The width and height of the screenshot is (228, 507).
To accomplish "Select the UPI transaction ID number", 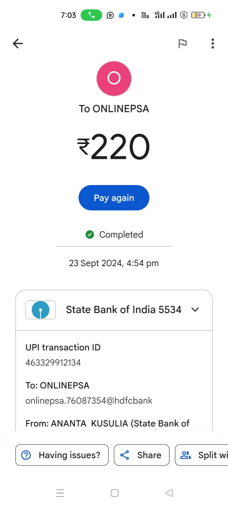I will 53,363.
